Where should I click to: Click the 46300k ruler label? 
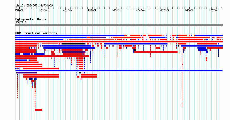coord(116,10)
